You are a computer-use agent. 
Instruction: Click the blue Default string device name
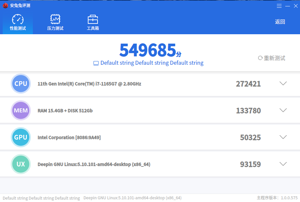point(152,63)
